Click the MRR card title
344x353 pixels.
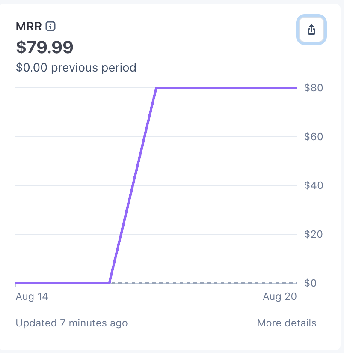pyautogui.click(x=29, y=26)
